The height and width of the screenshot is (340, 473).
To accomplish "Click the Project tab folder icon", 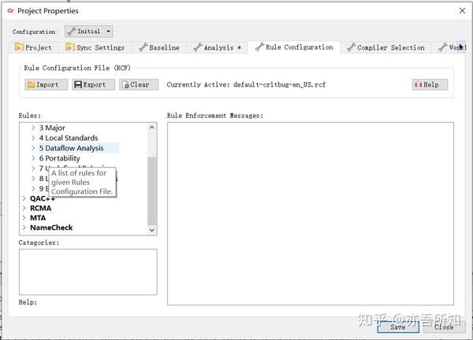I will tap(19, 47).
